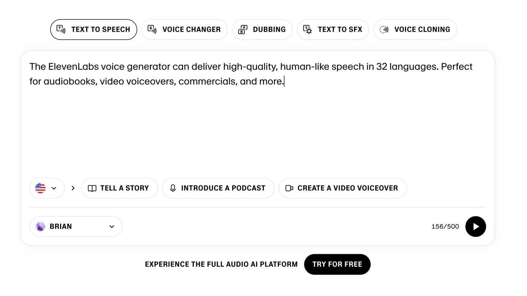Click Brian's colorful voice avatar
Image resolution: width=527 pixels, height=296 pixels.
(x=40, y=227)
